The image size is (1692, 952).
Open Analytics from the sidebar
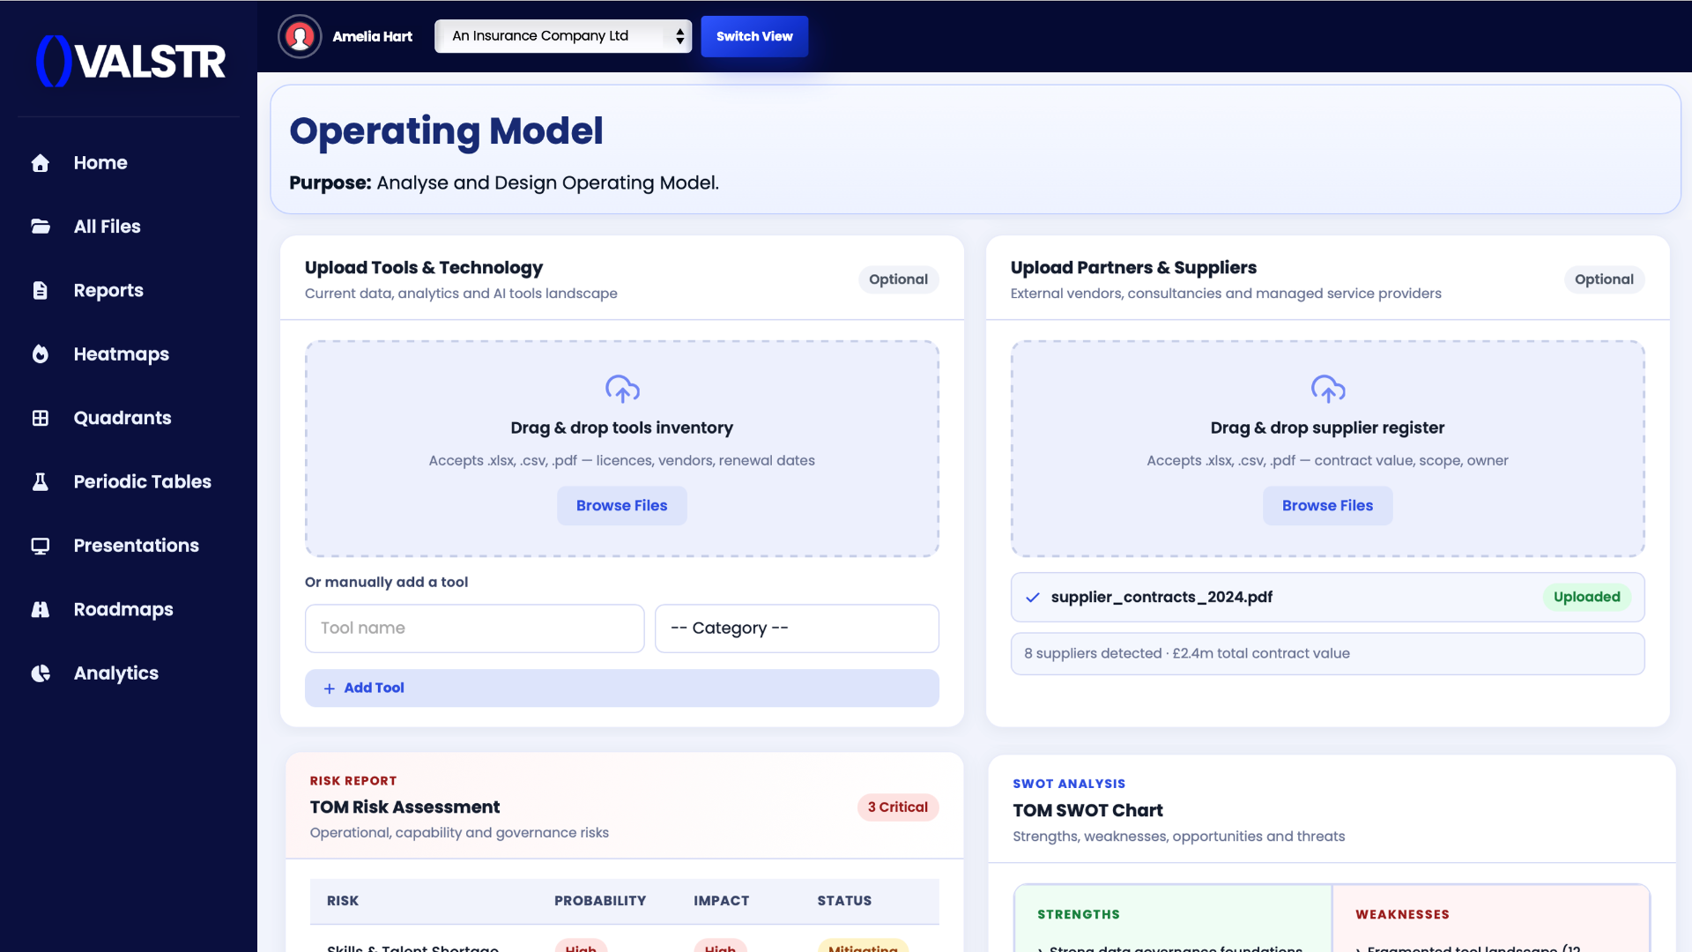tap(116, 673)
